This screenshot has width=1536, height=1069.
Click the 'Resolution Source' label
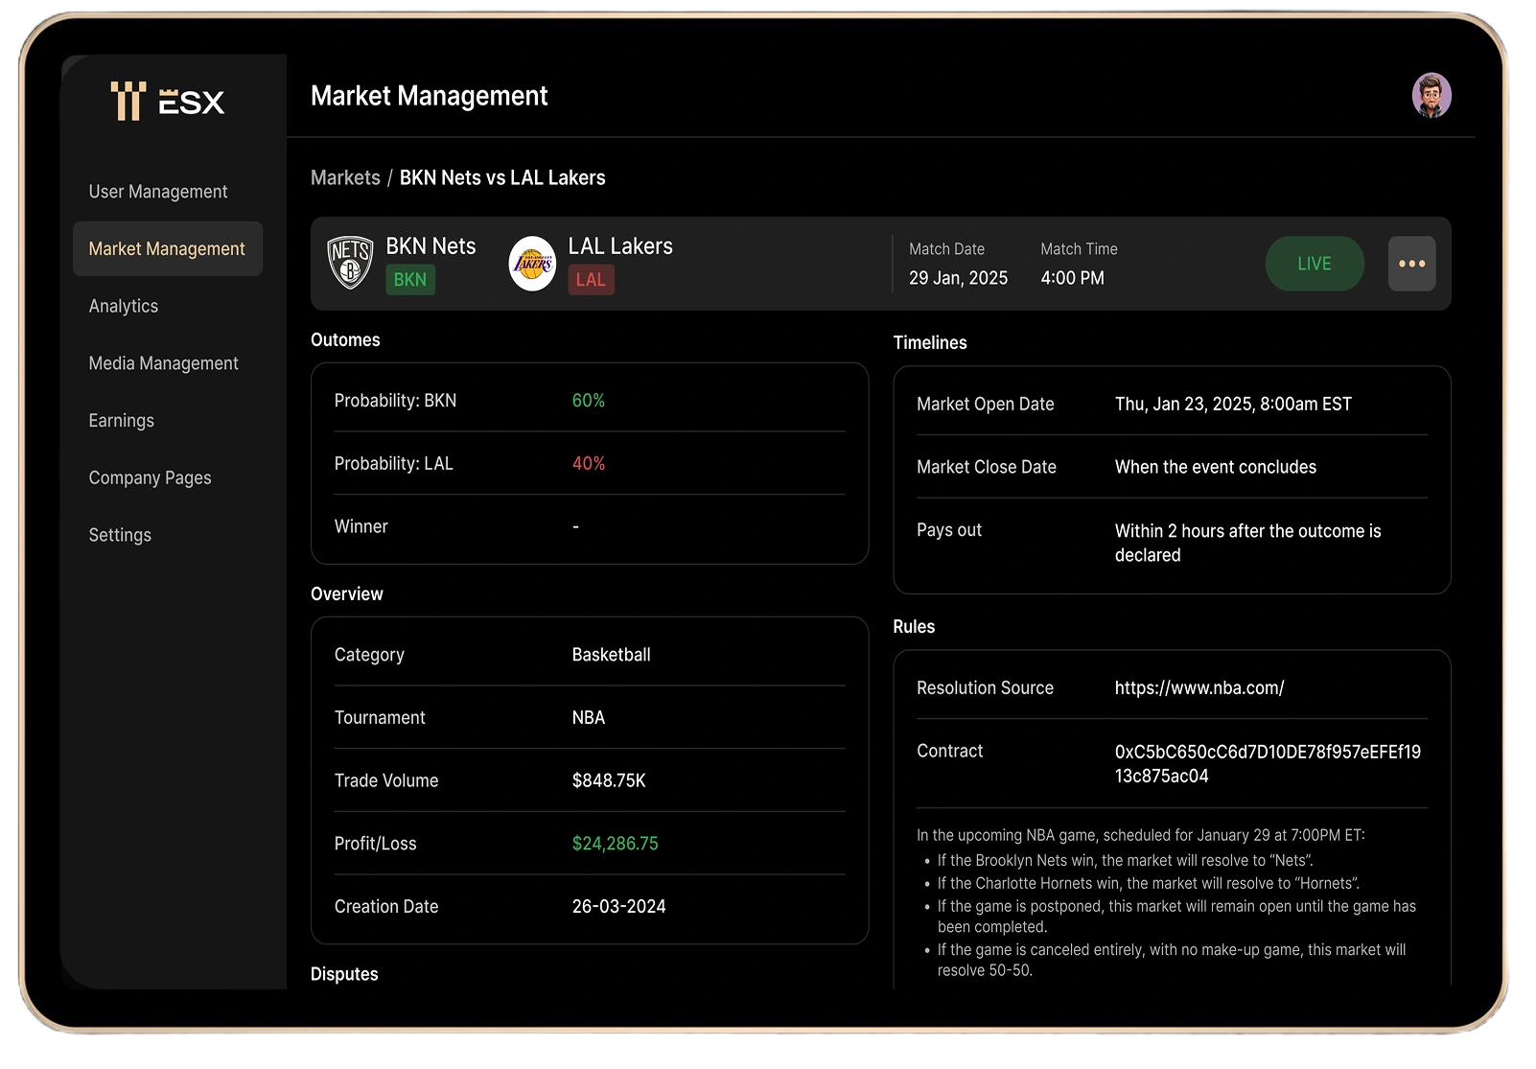click(x=985, y=688)
